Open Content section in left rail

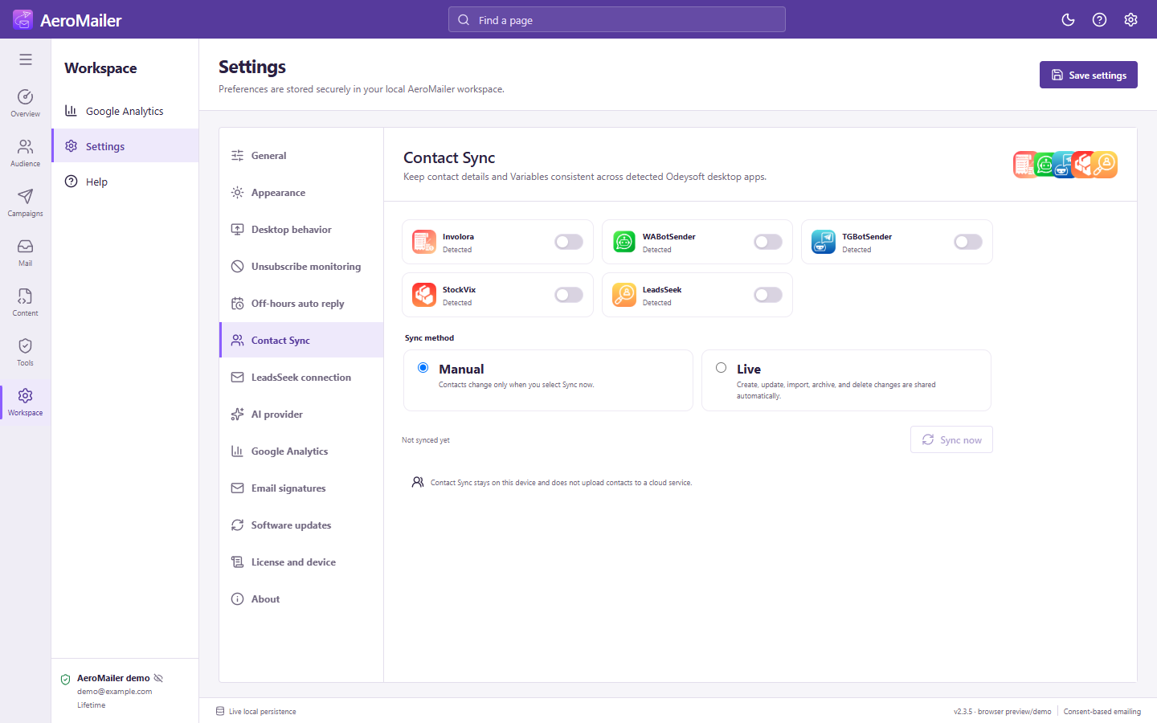click(26, 302)
